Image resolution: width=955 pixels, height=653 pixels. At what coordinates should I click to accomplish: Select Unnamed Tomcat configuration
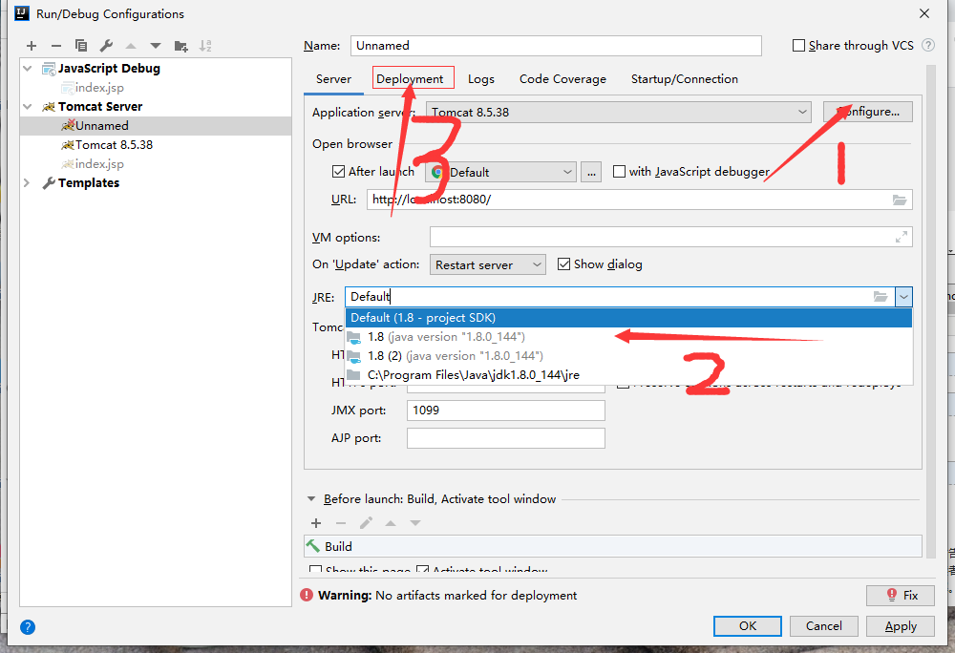click(156, 125)
